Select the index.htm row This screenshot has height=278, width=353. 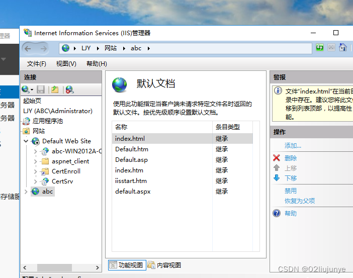coord(183,170)
